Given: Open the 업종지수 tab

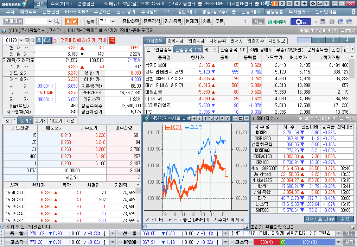Looking at the screenshot, I should tap(255, 41).
